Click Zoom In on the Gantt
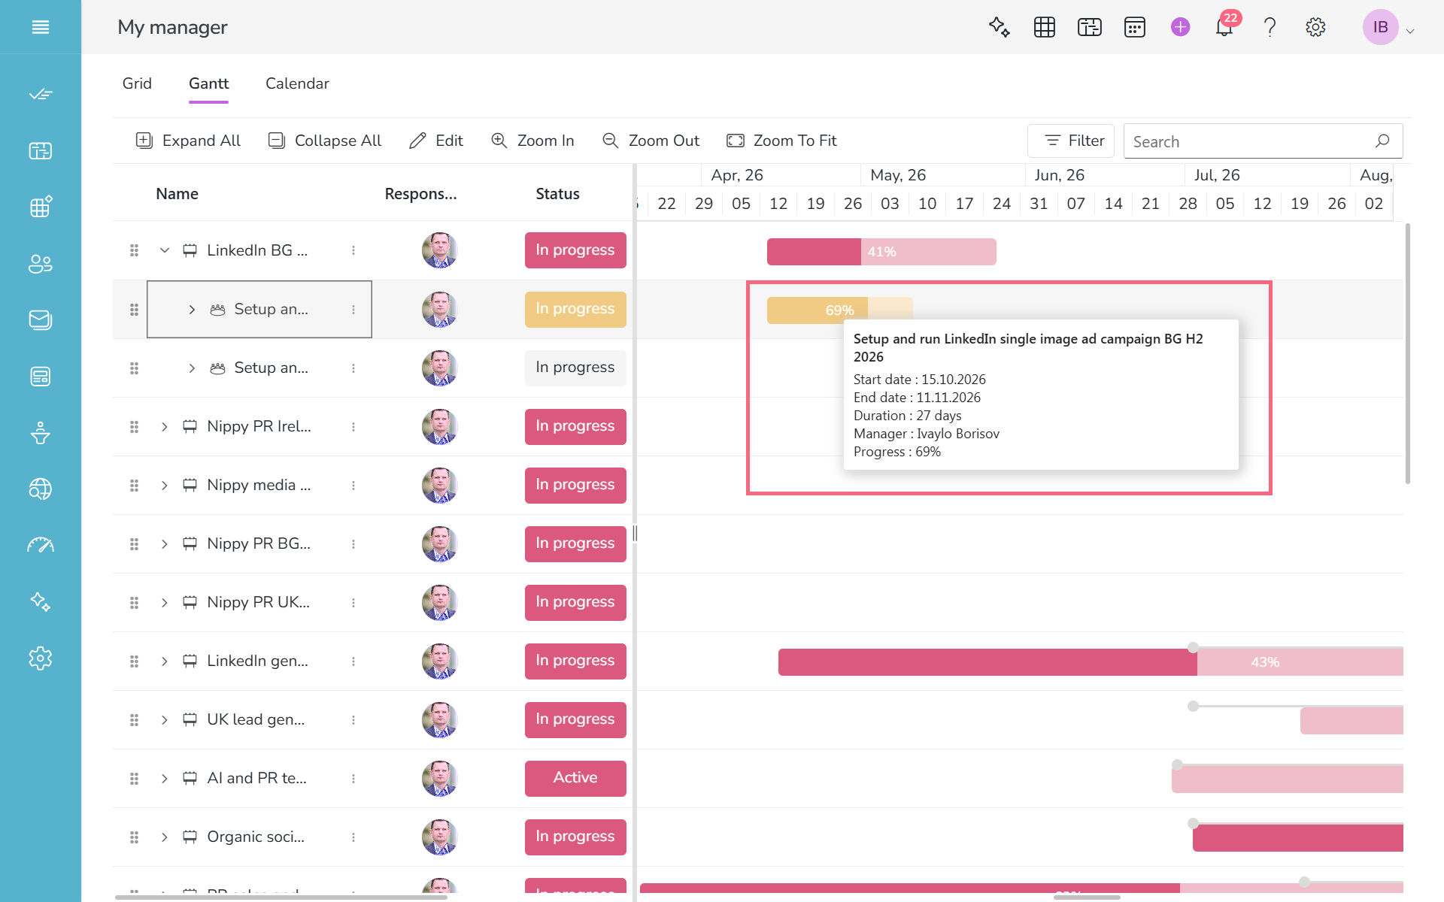 (532, 141)
